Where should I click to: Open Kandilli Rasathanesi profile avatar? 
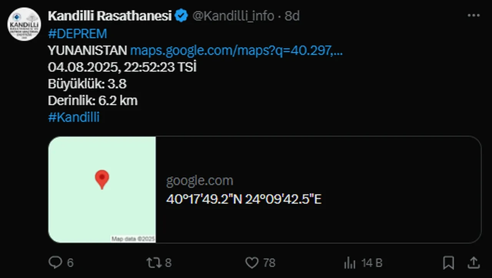pos(24,24)
